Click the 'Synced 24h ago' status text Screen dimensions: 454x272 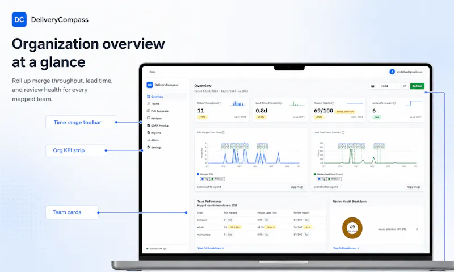(158, 249)
